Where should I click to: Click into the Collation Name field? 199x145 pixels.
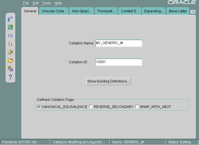pos(119,43)
